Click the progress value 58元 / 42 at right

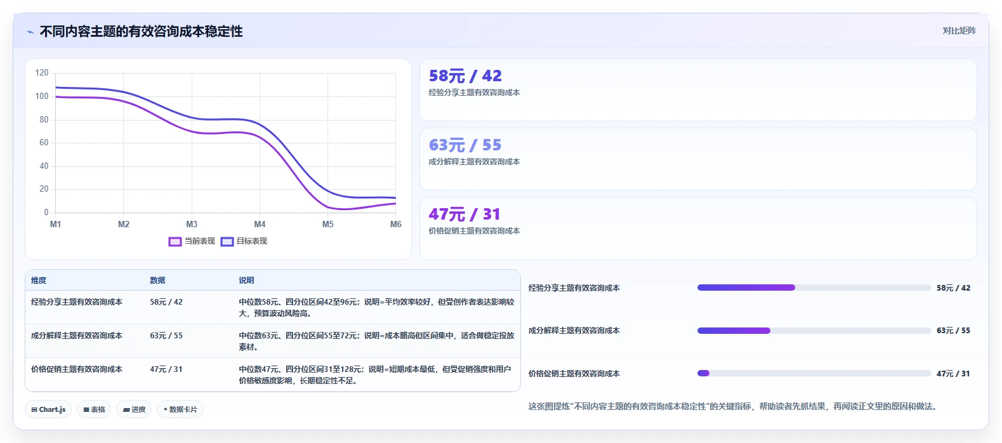pyautogui.click(x=953, y=288)
